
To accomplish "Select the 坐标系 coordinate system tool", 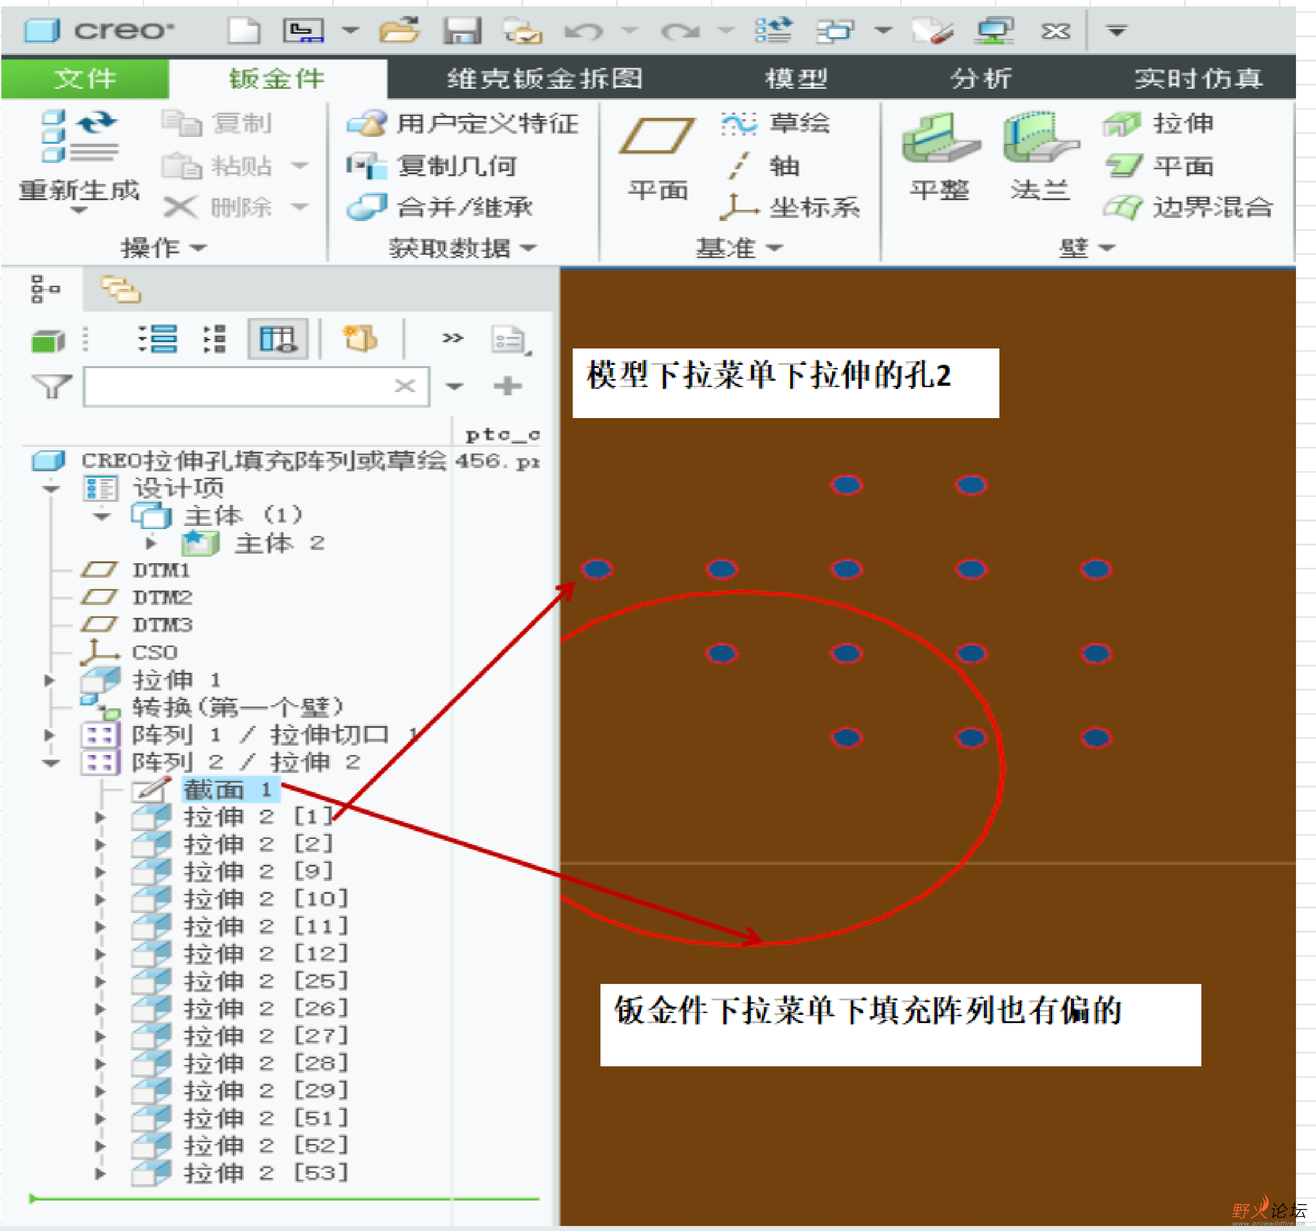I will [x=791, y=207].
